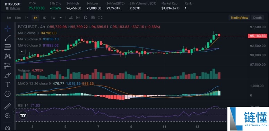269x131 pixels.
Task: Select the 1m timeframe
Action: point(9,18)
